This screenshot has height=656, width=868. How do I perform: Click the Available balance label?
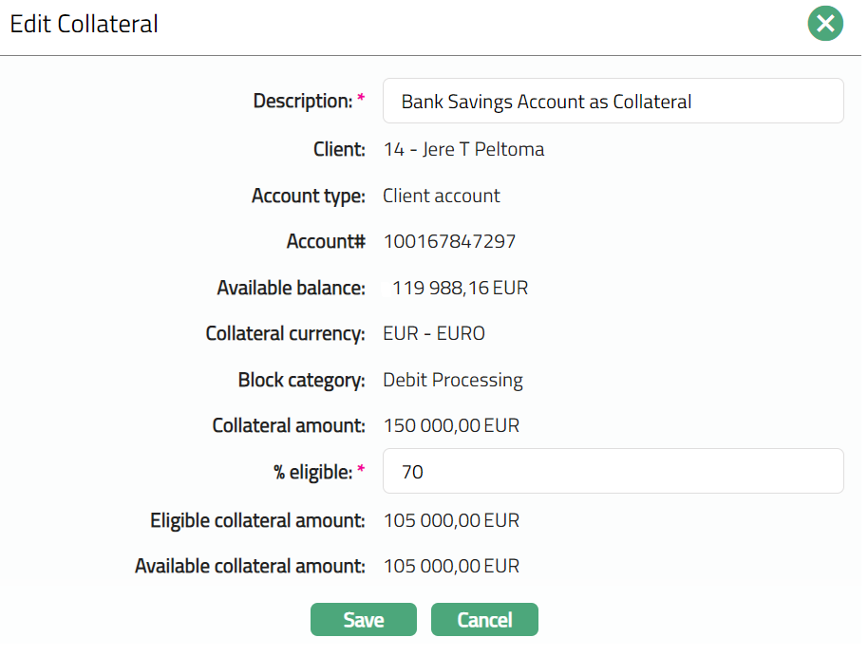point(291,289)
